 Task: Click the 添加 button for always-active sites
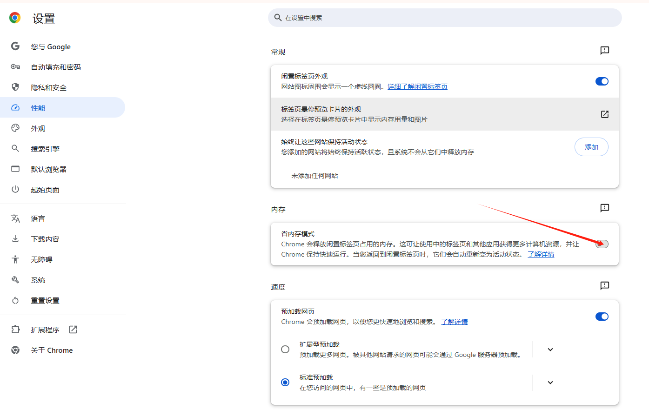click(x=591, y=147)
